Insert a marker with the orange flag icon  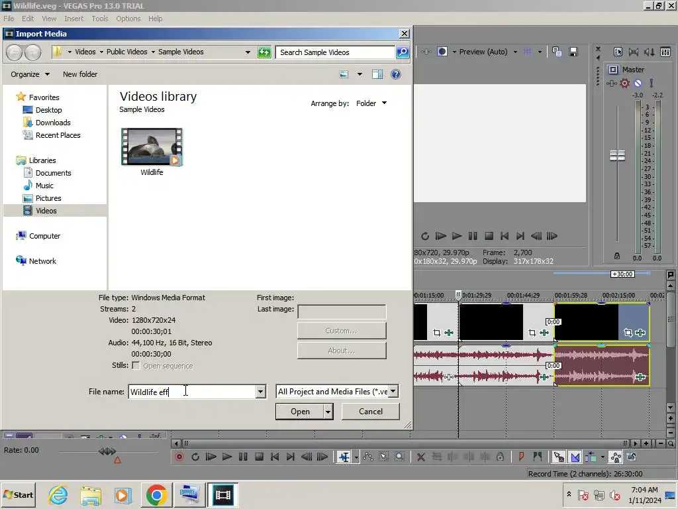click(x=522, y=457)
